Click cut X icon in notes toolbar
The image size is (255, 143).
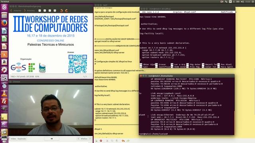(107, 141)
